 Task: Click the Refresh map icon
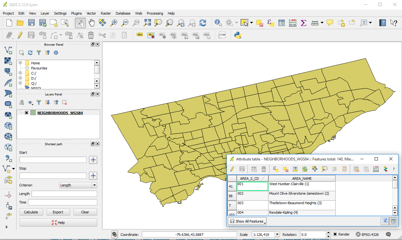[x=203, y=23]
